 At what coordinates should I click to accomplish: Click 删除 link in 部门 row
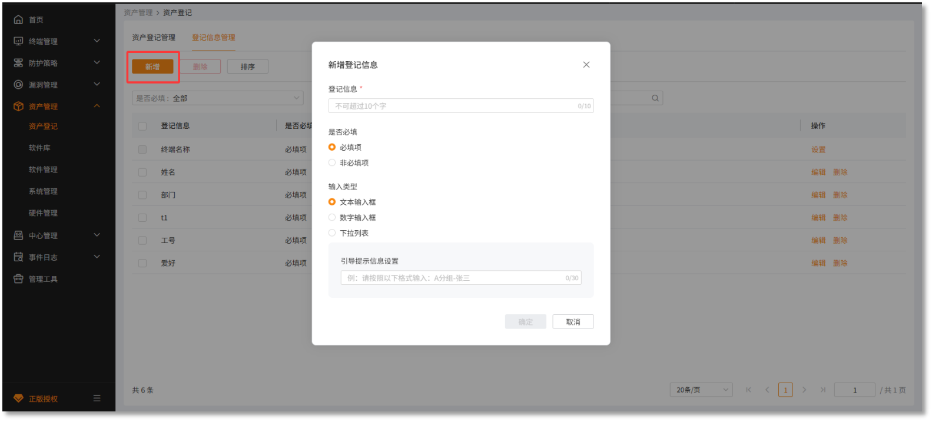point(840,195)
